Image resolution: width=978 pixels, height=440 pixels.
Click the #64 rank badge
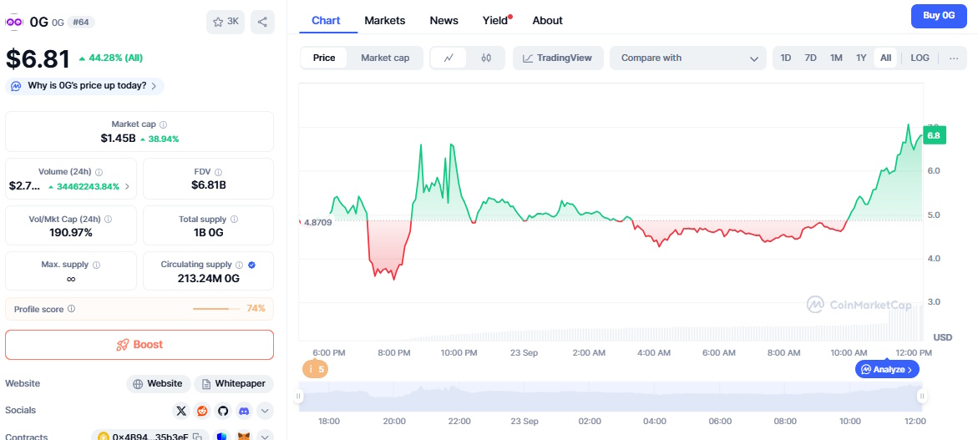point(81,22)
